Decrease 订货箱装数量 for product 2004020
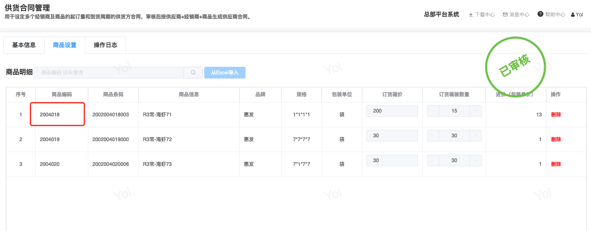This screenshot has height=231, width=591. 433,160
